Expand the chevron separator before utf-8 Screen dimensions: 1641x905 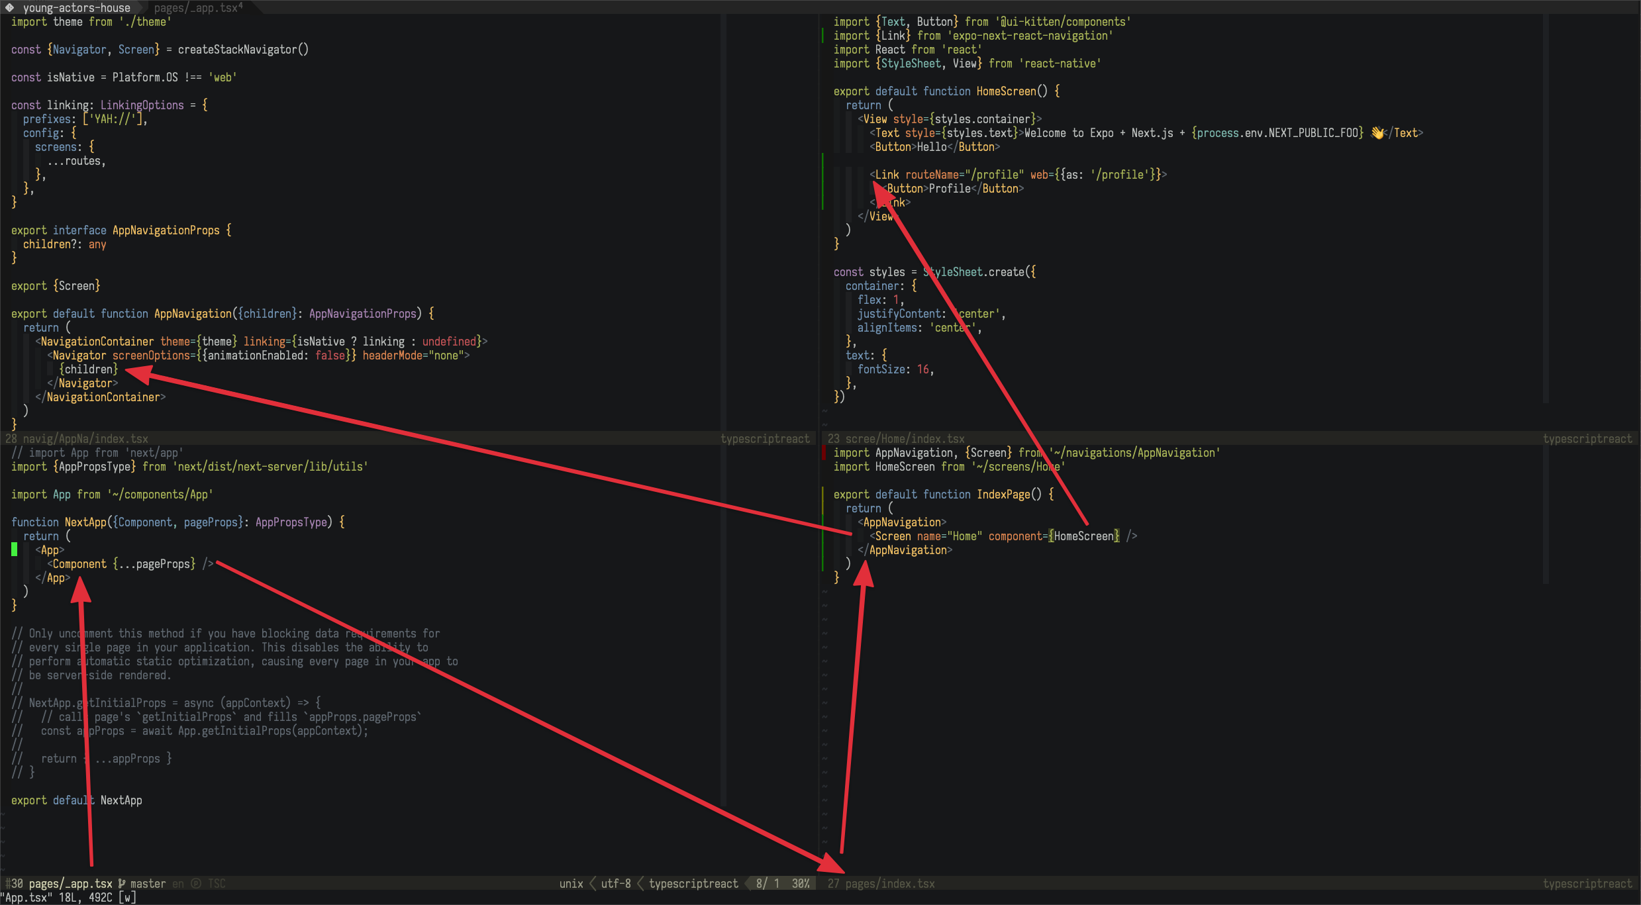tap(592, 883)
